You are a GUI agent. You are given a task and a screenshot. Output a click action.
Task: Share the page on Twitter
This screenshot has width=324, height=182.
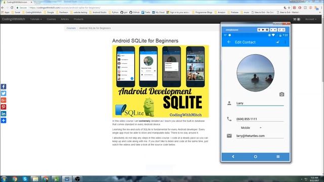pos(4,93)
